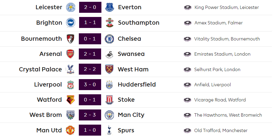Click the Everton club crest
Screen dimensions: 276x138
tap(109, 7)
